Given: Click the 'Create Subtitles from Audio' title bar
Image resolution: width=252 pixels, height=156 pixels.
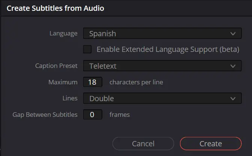Looking at the screenshot, I should point(126,8).
